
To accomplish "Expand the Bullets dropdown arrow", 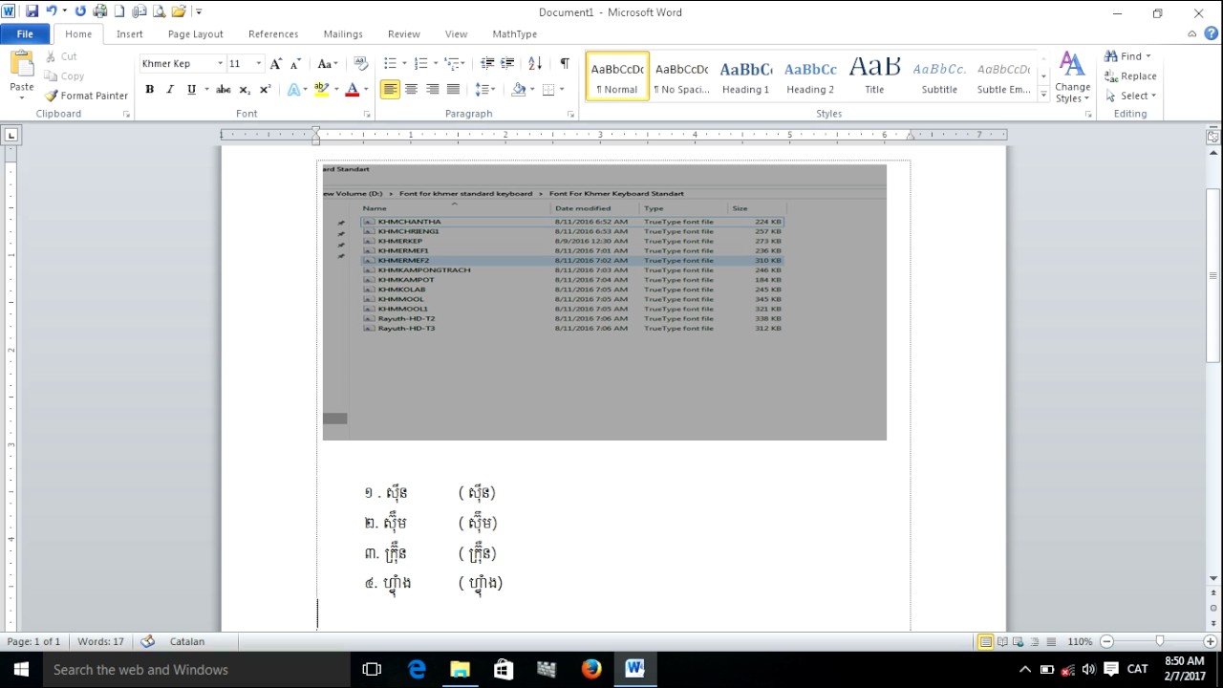I will click(x=404, y=64).
